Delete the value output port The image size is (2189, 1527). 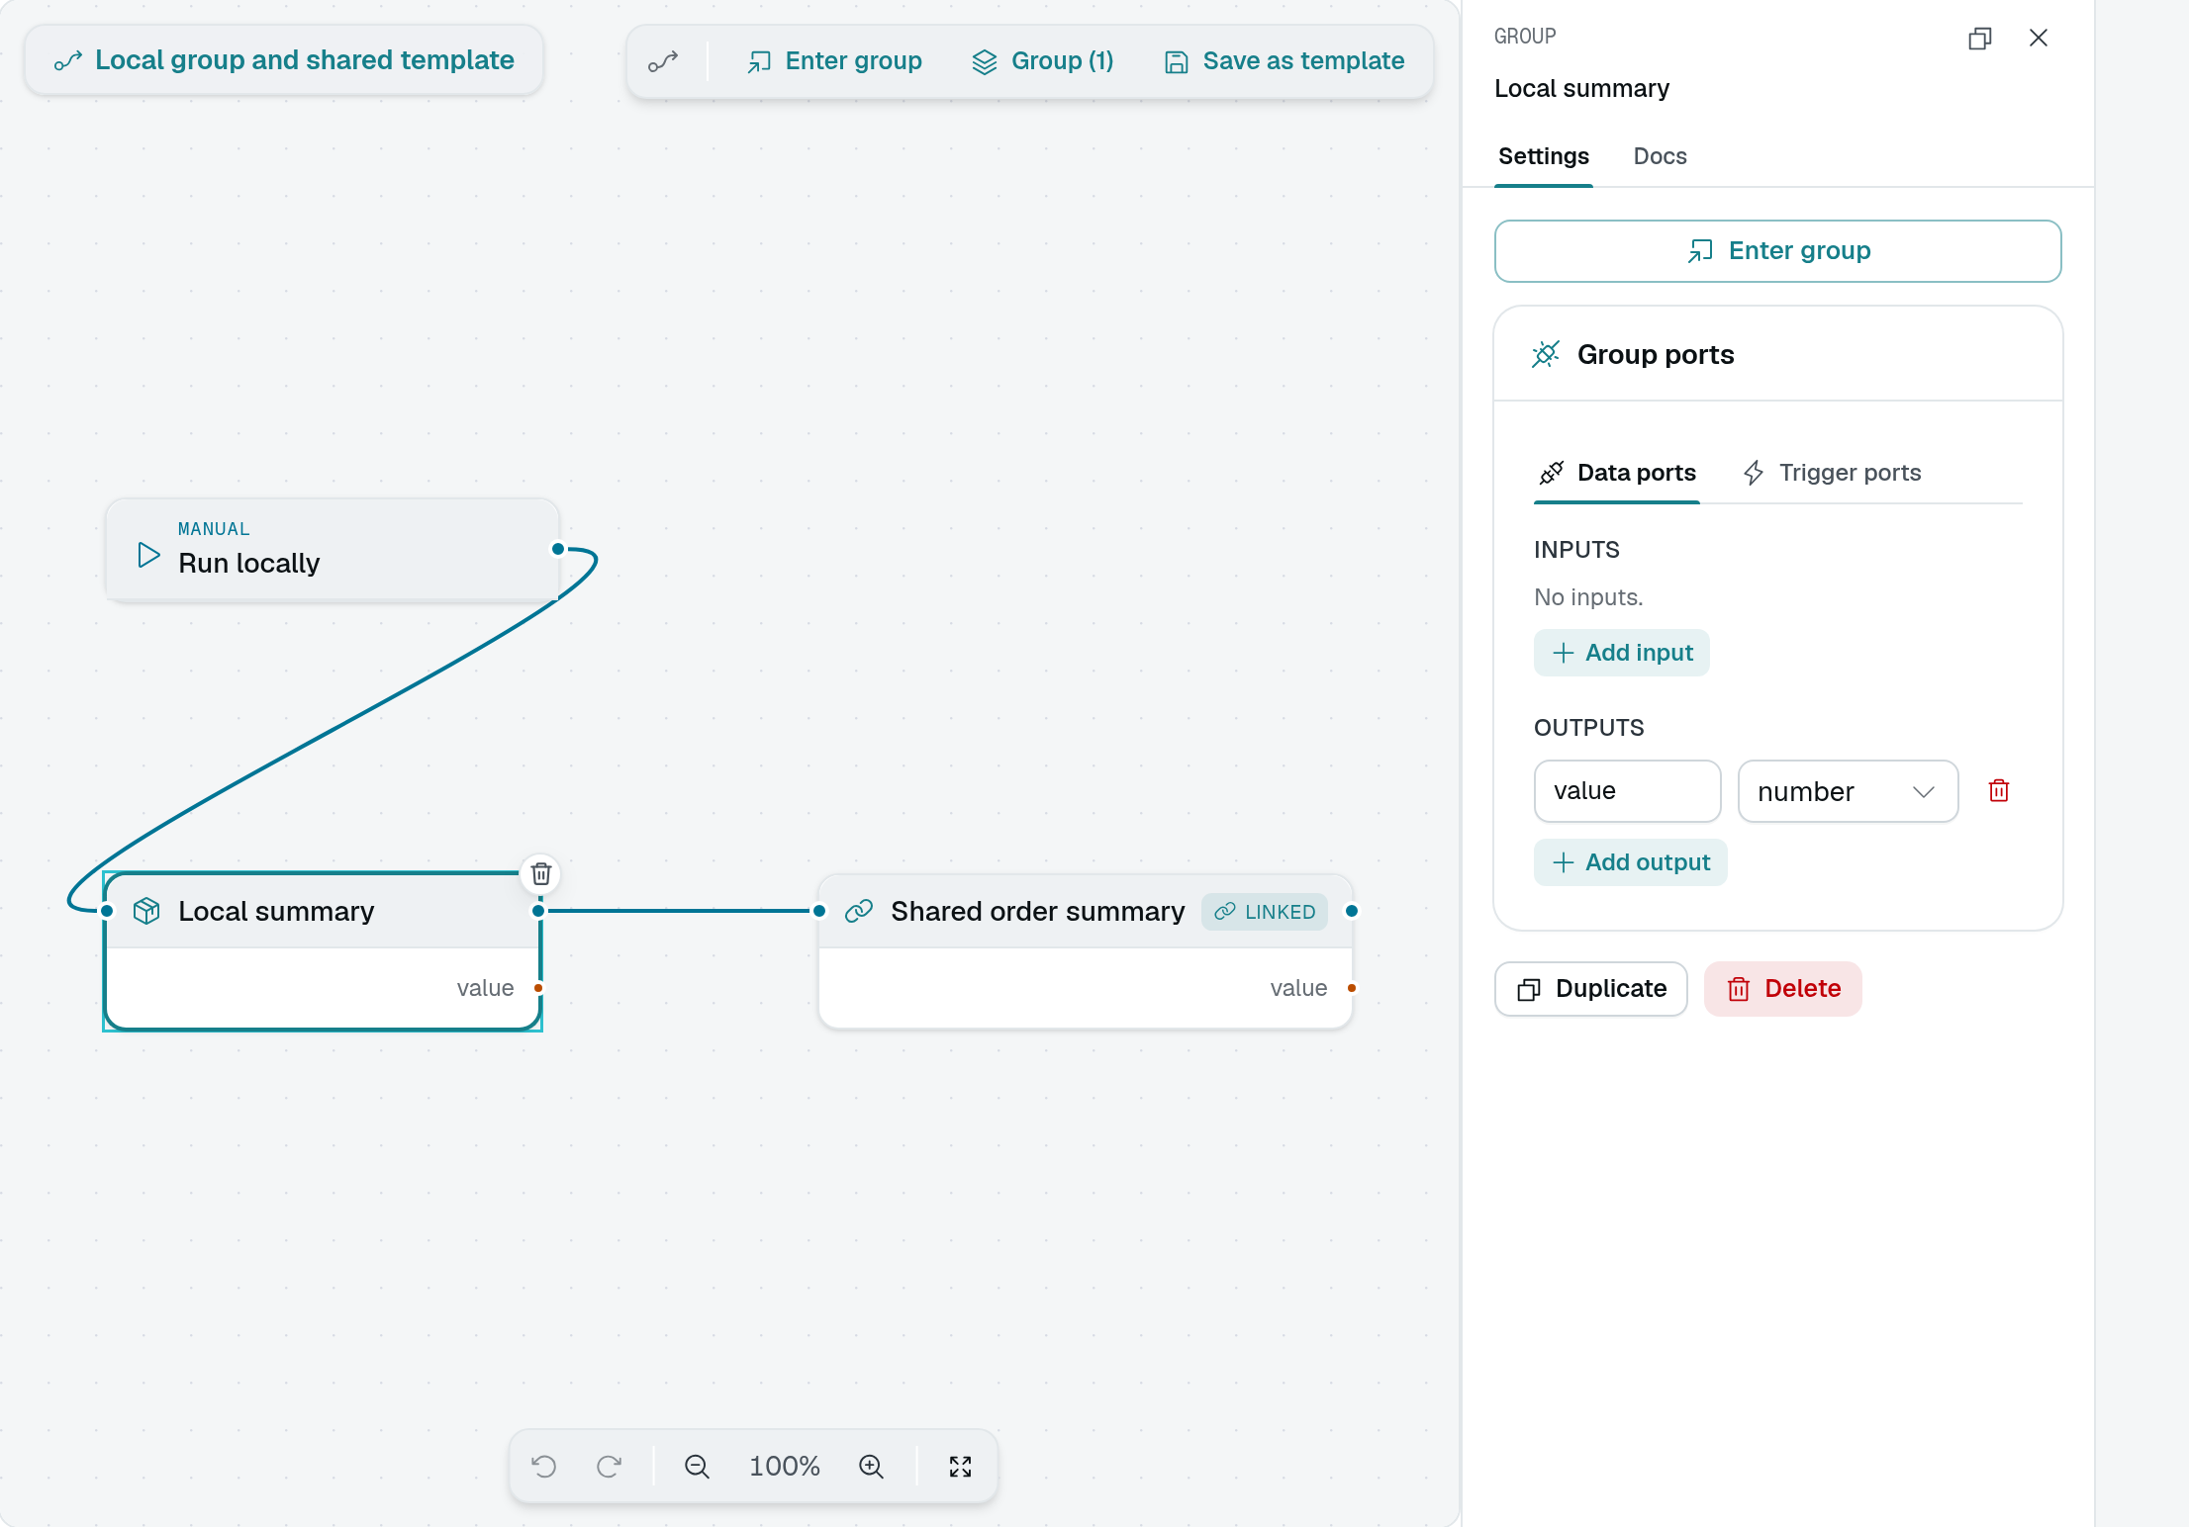point(1999,791)
